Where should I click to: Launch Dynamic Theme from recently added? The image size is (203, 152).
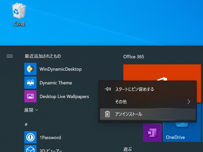pos(30,83)
